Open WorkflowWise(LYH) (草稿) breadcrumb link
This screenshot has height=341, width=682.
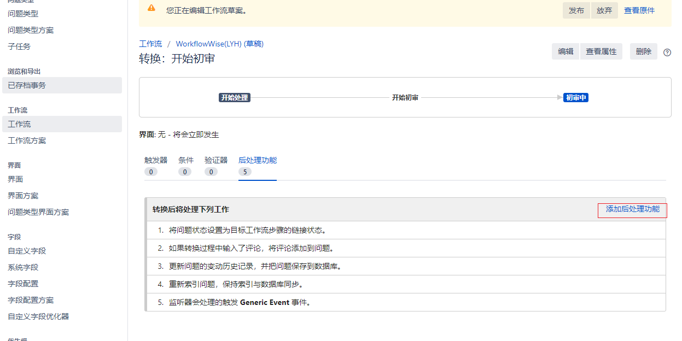point(219,44)
